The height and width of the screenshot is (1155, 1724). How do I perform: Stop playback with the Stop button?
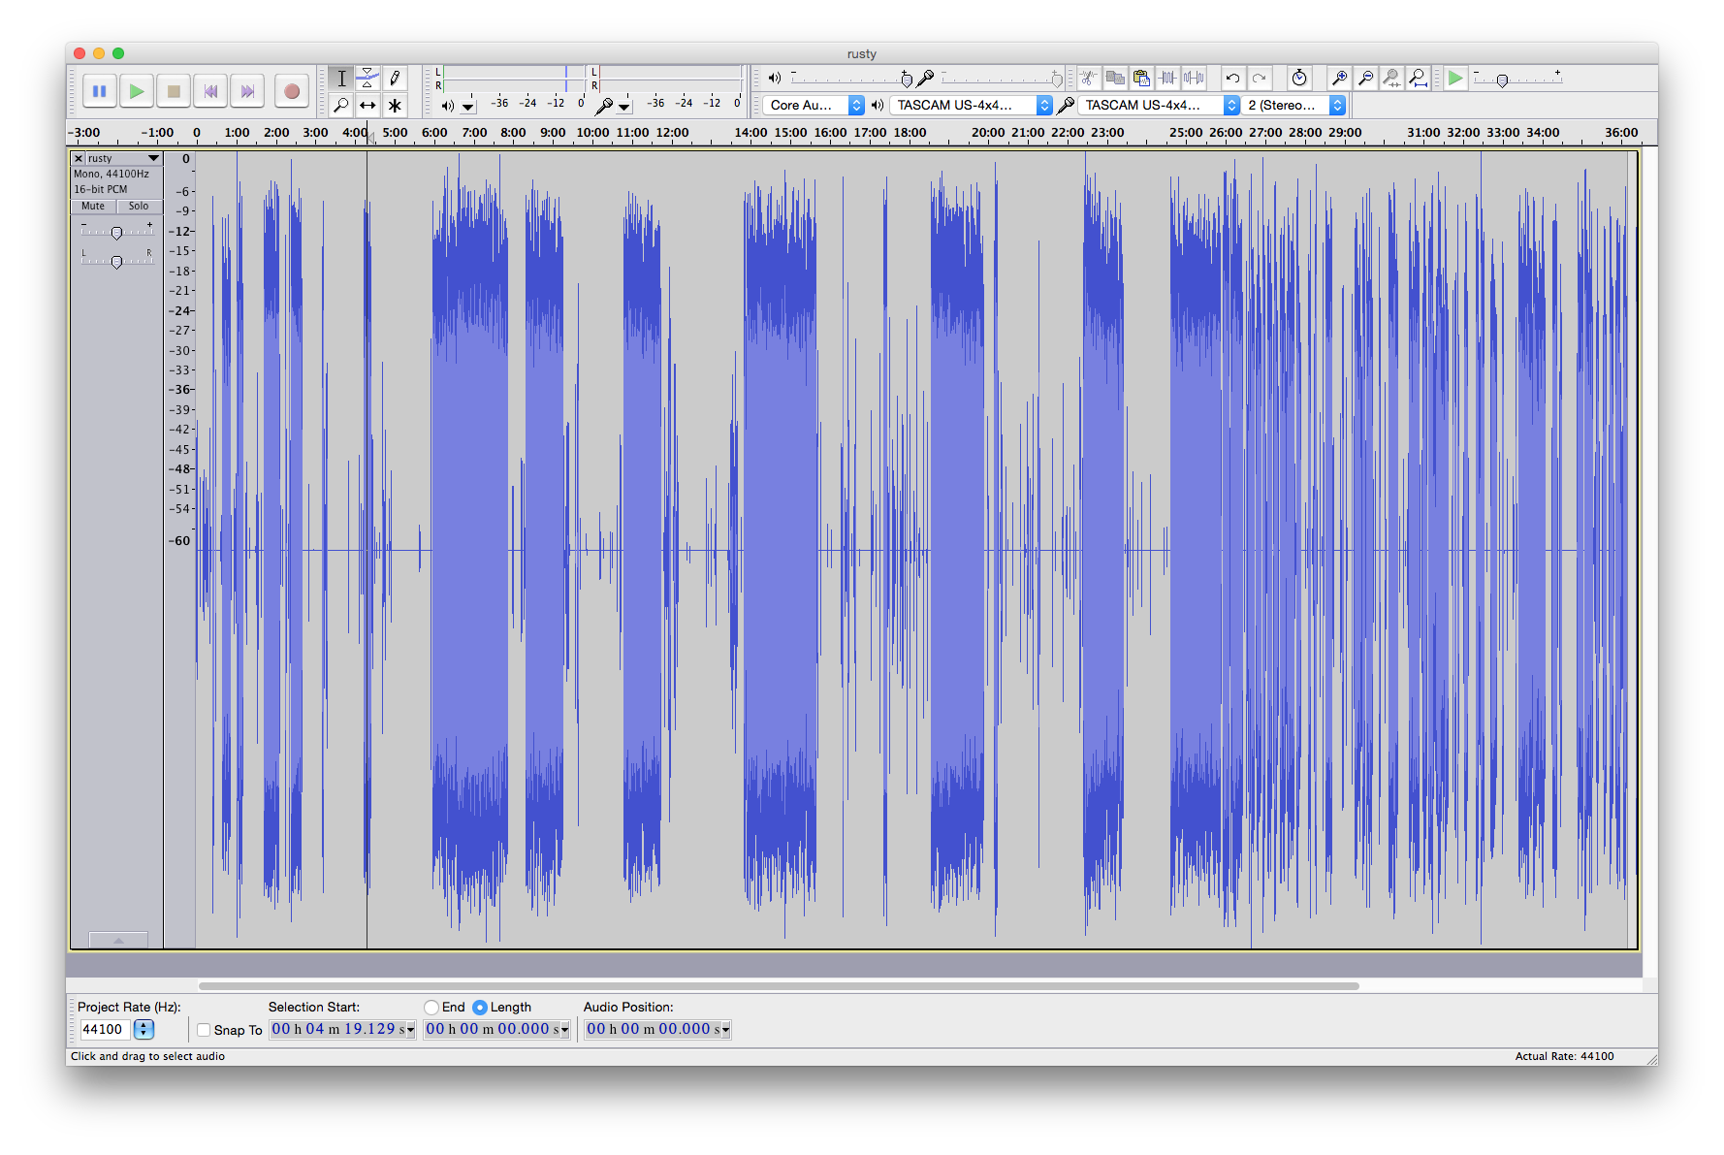click(x=174, y=91)
